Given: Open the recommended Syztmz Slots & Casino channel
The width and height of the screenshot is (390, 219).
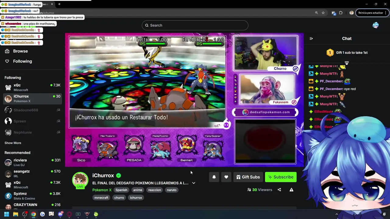Looking at the screenshot, I should coord(32,196).
